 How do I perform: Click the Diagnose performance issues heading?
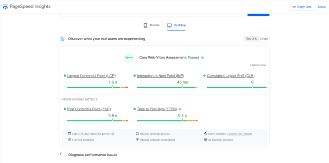(x=93, y=155)
